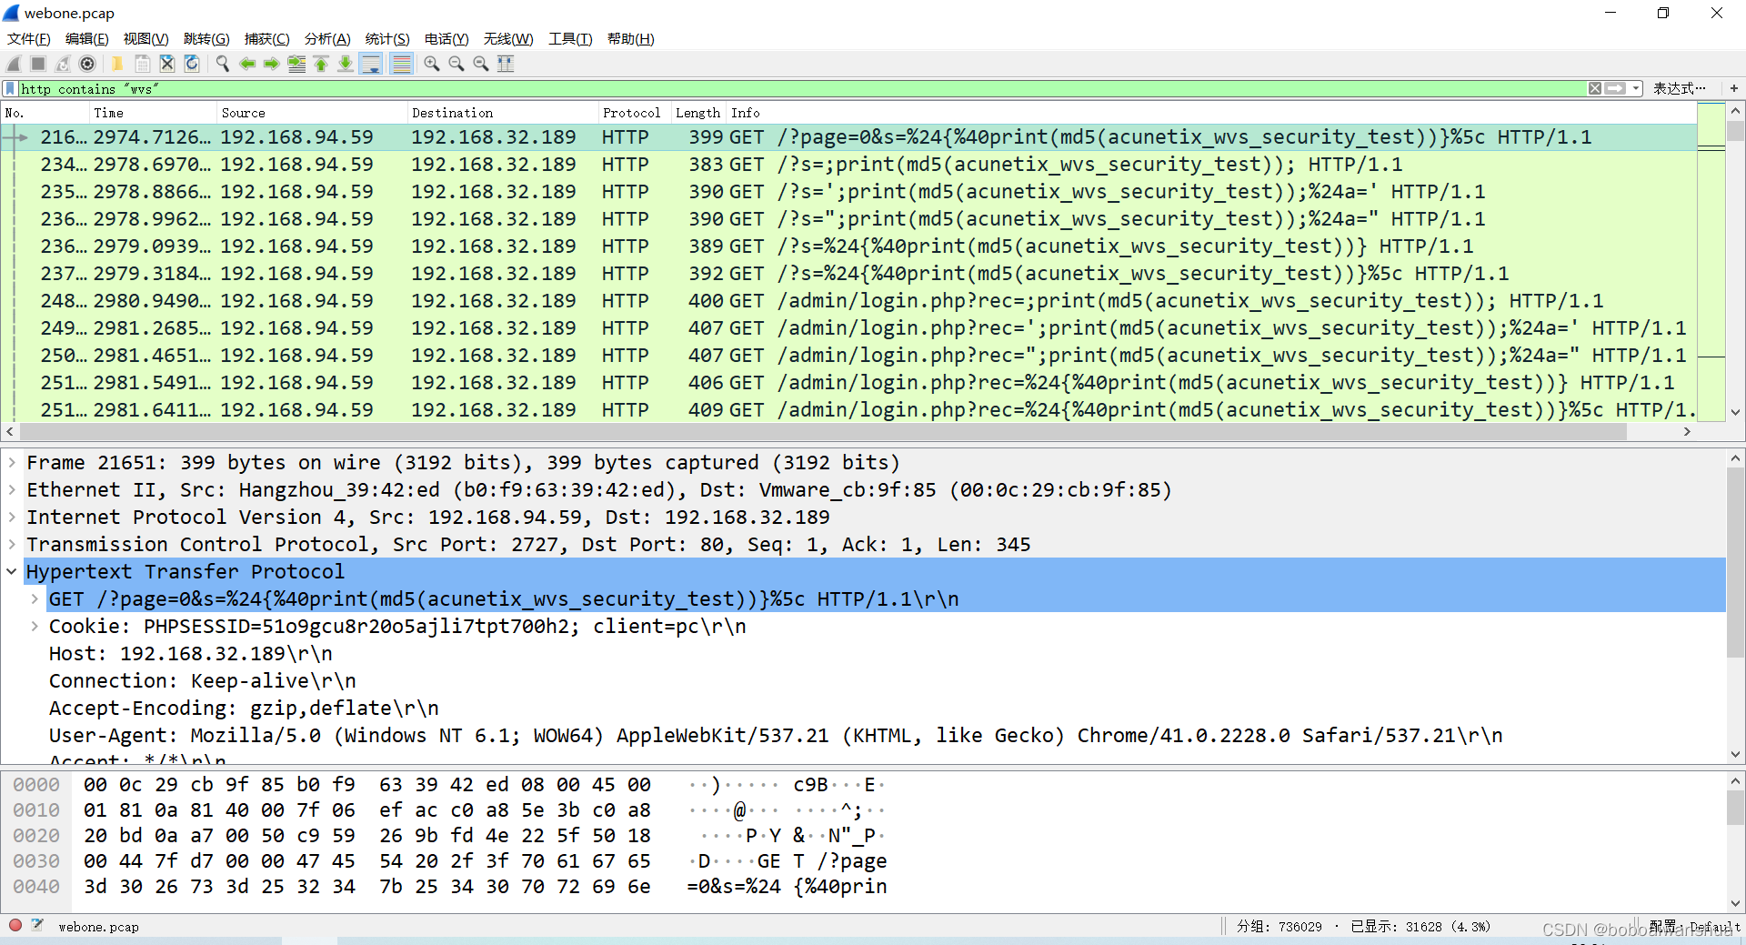Screen dimensions: 1746x945
Task: Open the 统计(S) menu
Action: click(x=387, y=38)
